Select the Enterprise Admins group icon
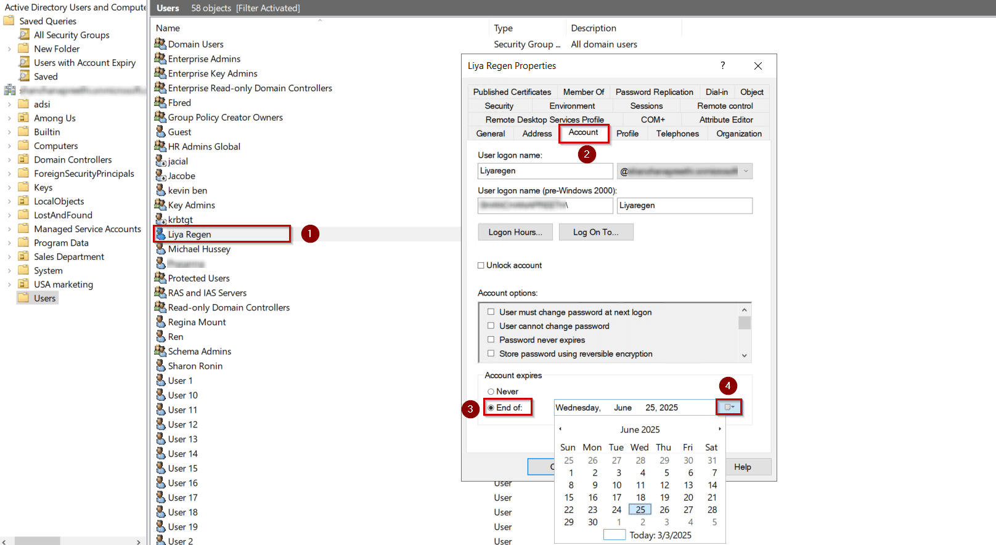The image size is (996, 545). pyautogui.click(x=160, y=59)
